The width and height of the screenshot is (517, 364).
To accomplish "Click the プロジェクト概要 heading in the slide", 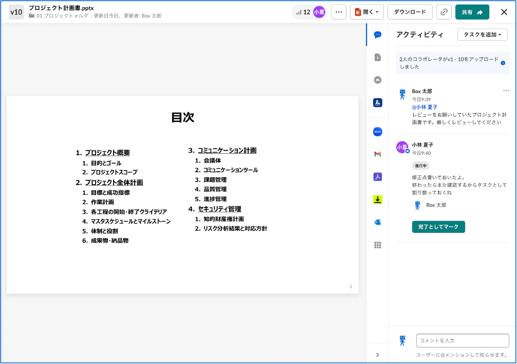I will click(x=107, y=153).
